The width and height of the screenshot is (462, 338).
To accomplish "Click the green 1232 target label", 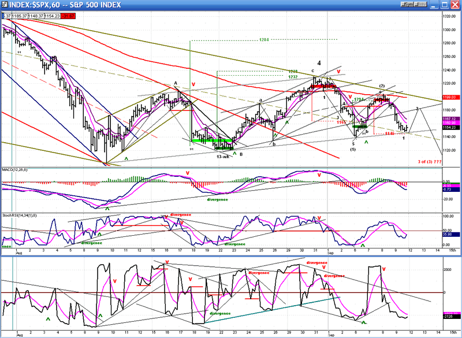I will point(293,77).
